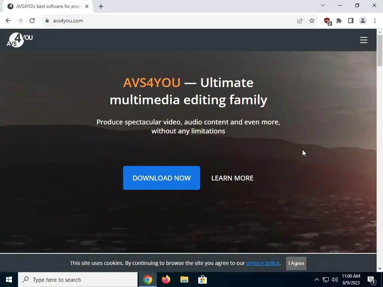
Task: Open the uBlock Origin extension
Action: point(327,21)
